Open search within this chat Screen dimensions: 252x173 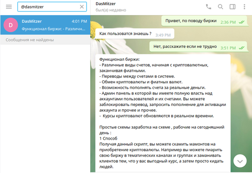[220, 7]
